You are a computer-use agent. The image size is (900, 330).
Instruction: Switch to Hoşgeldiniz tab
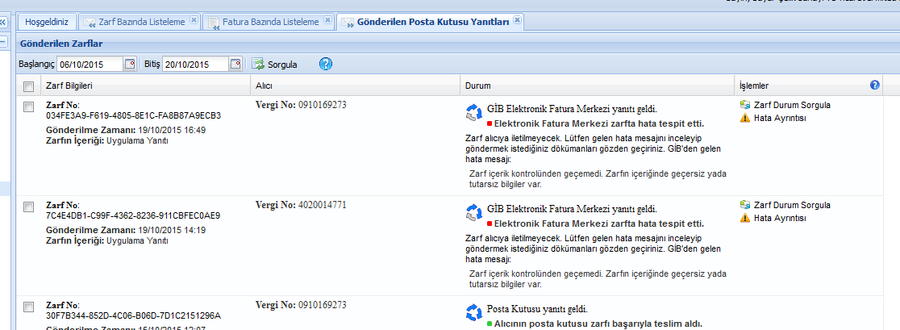point(47,23)
